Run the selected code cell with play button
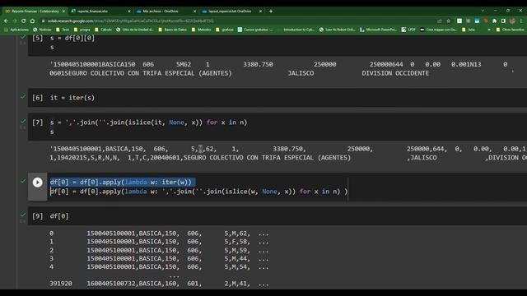527x296 pixels. [37, 183]
